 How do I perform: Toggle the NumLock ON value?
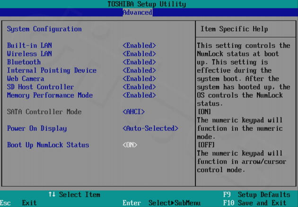(130, 145)
